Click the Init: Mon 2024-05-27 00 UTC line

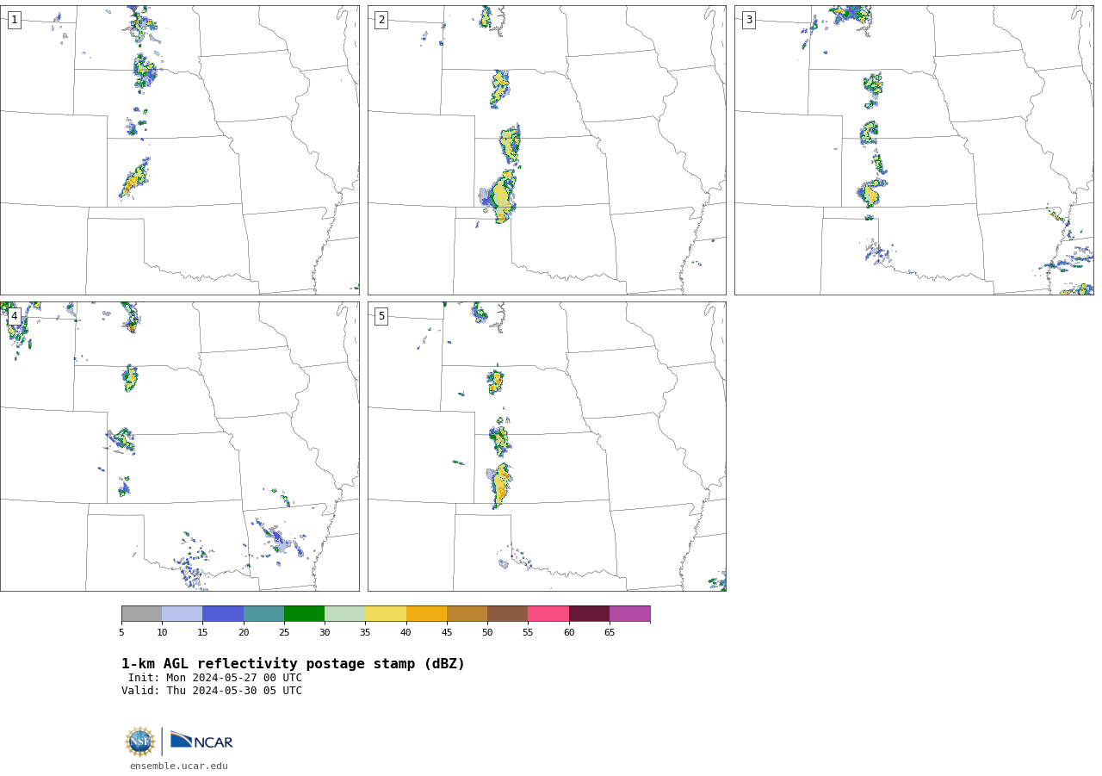pos(215,678)
